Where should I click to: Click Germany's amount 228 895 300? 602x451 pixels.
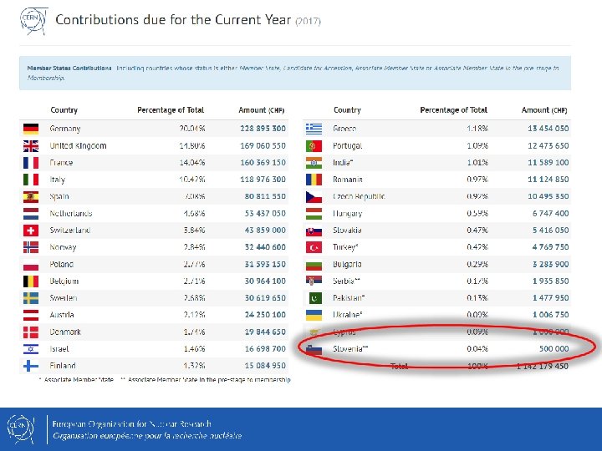pyautogui.click(x=263, y=129)
